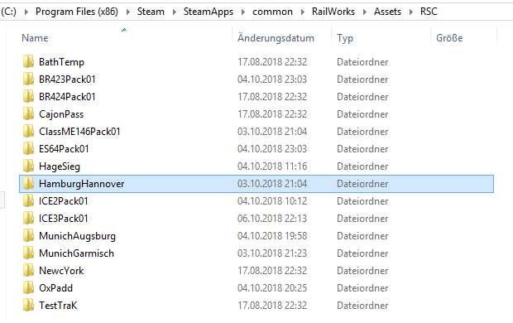The width and height of the screenshot is (513, 323).
Task: Click the RSC breadcrumb segment
Action: pyautogui.click(x=429, y=12)
